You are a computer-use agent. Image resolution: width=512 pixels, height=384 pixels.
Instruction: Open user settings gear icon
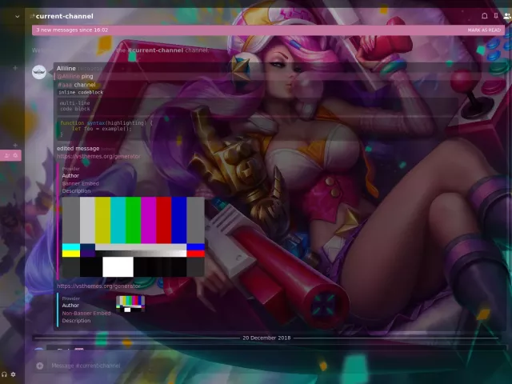pos(14,374)
